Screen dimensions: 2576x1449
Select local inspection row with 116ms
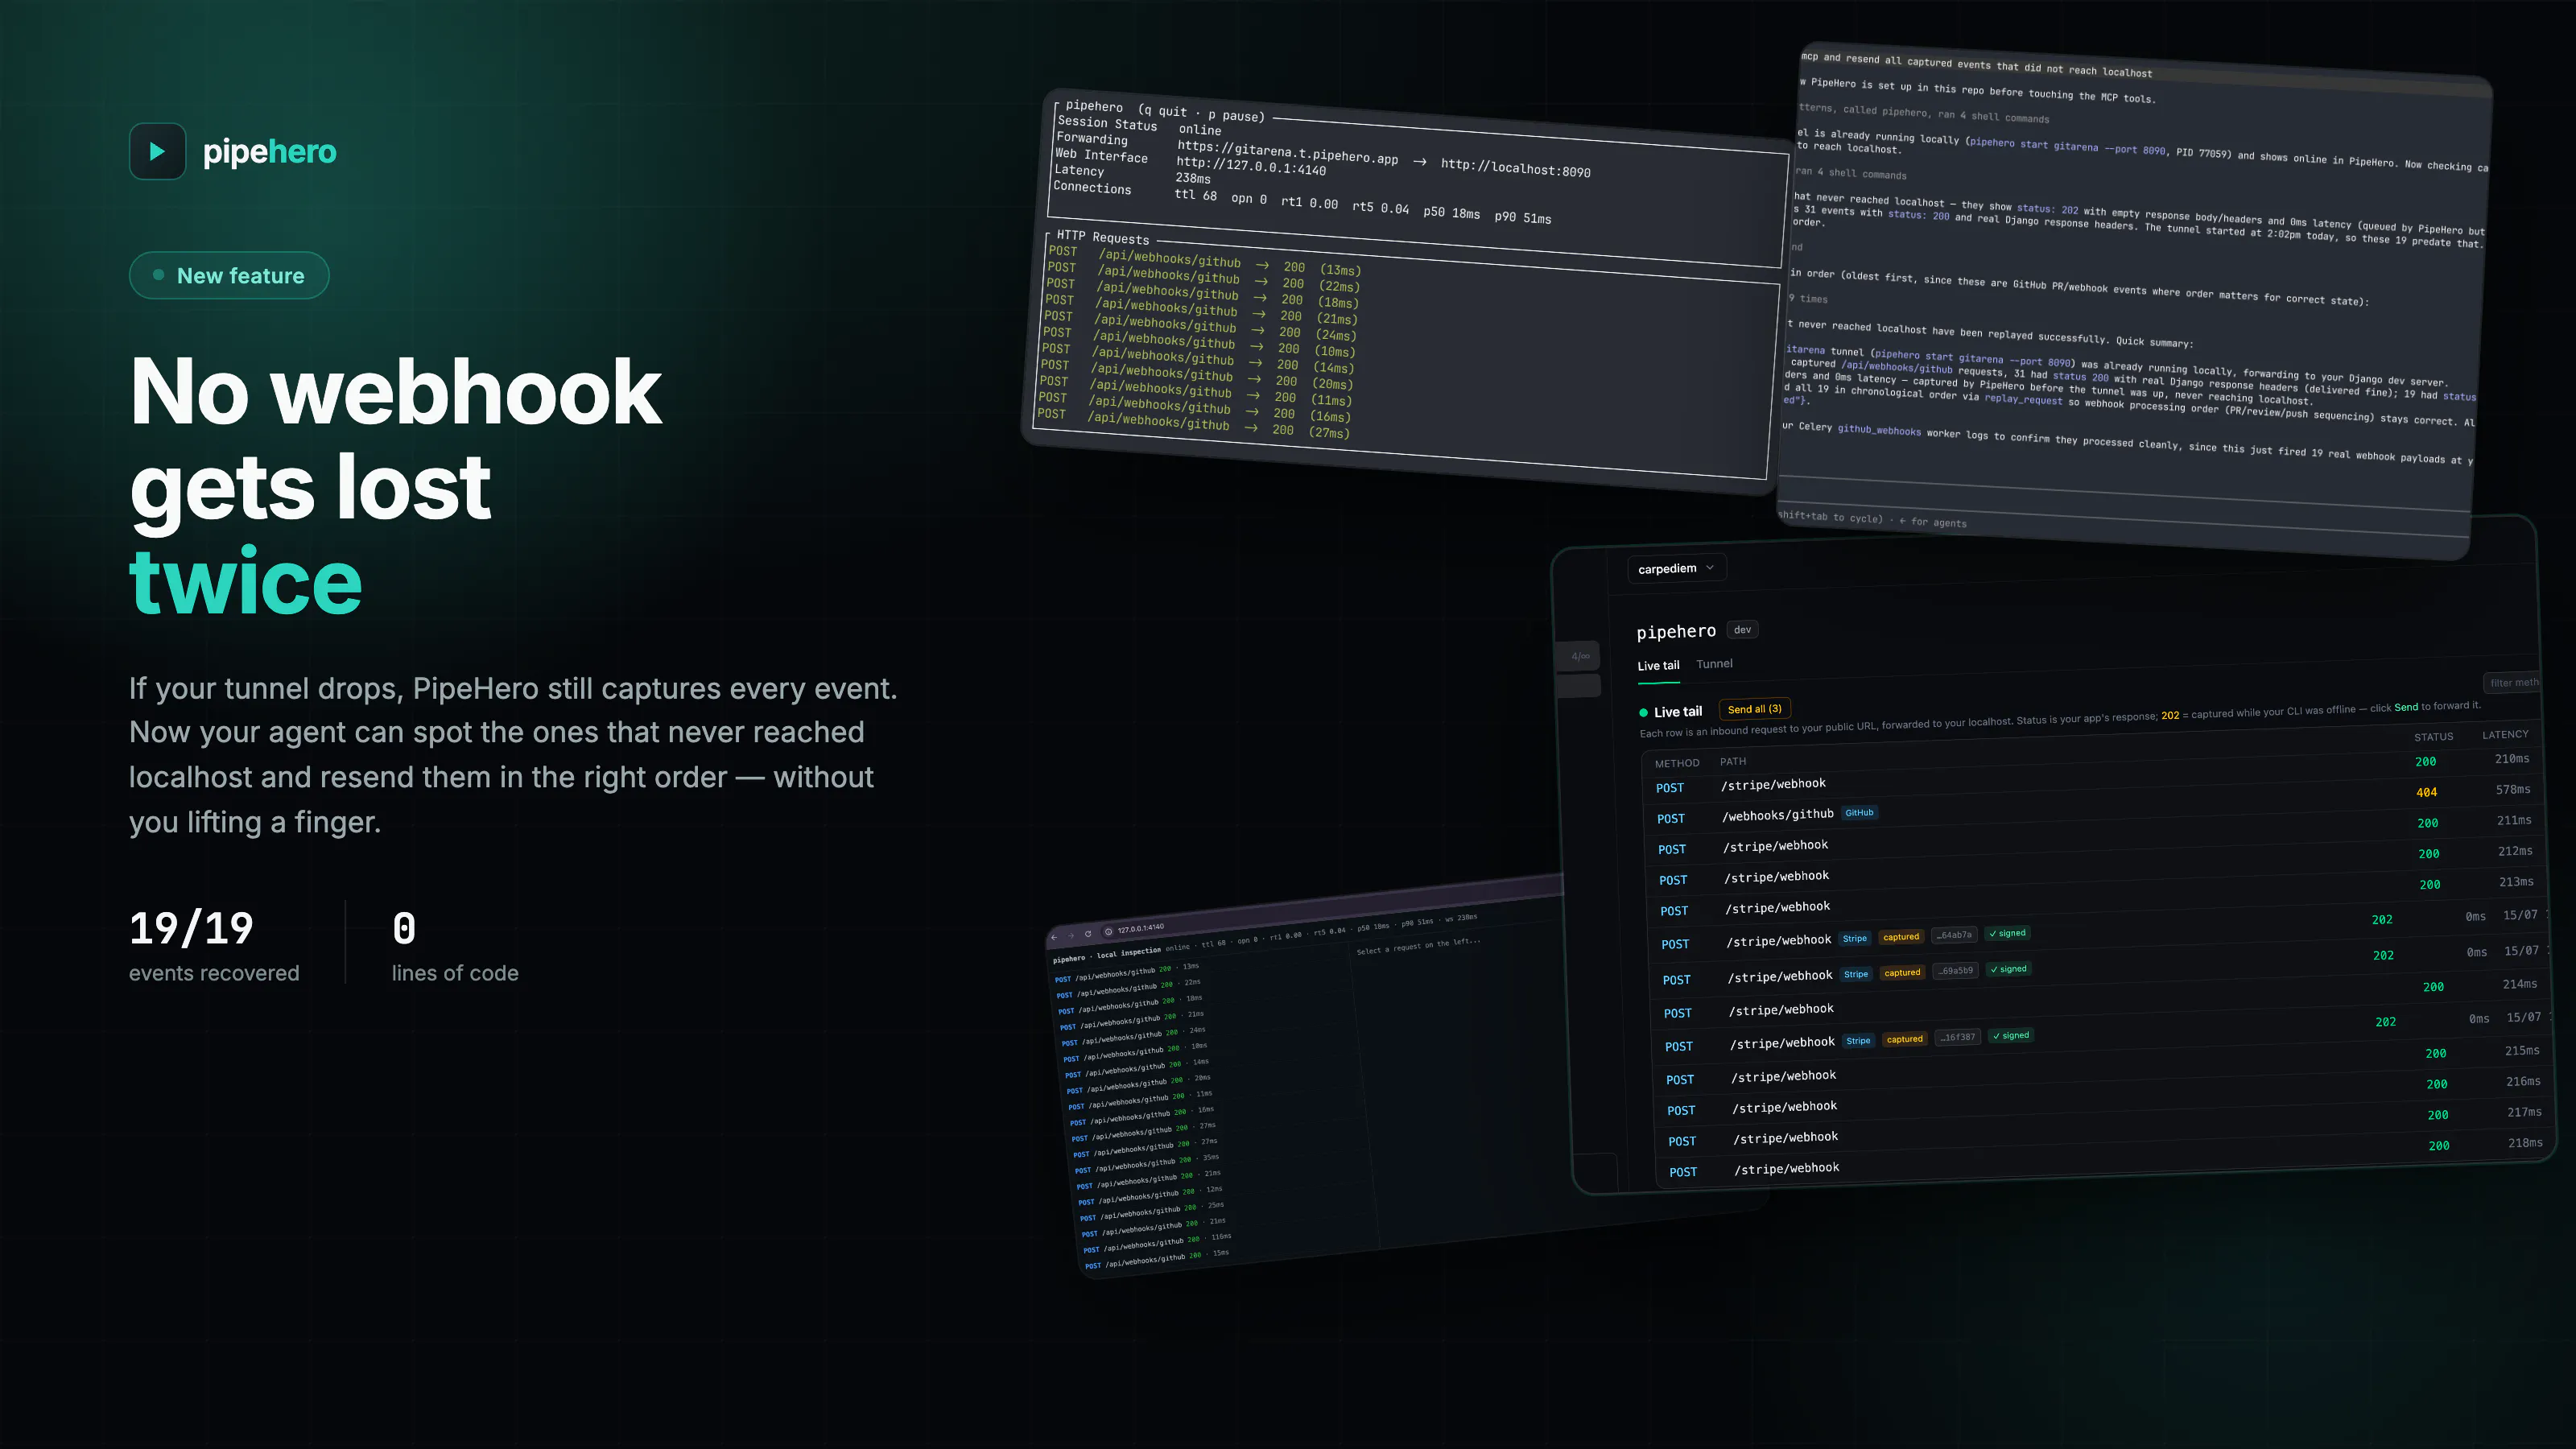point(1159,1243)
